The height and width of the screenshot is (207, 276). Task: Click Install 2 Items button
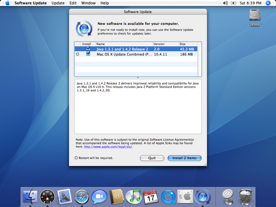184,158
